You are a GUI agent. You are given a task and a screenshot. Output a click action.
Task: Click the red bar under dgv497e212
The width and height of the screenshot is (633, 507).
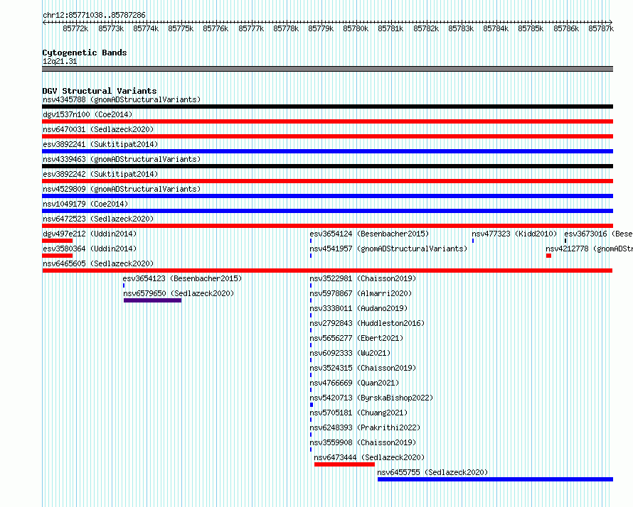click(58, 241)
